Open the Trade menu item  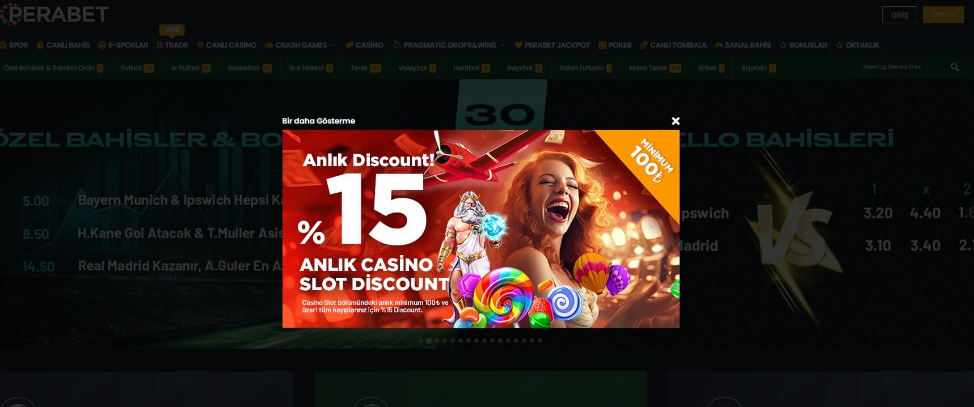pyautogui.click(x=172, y=45)
